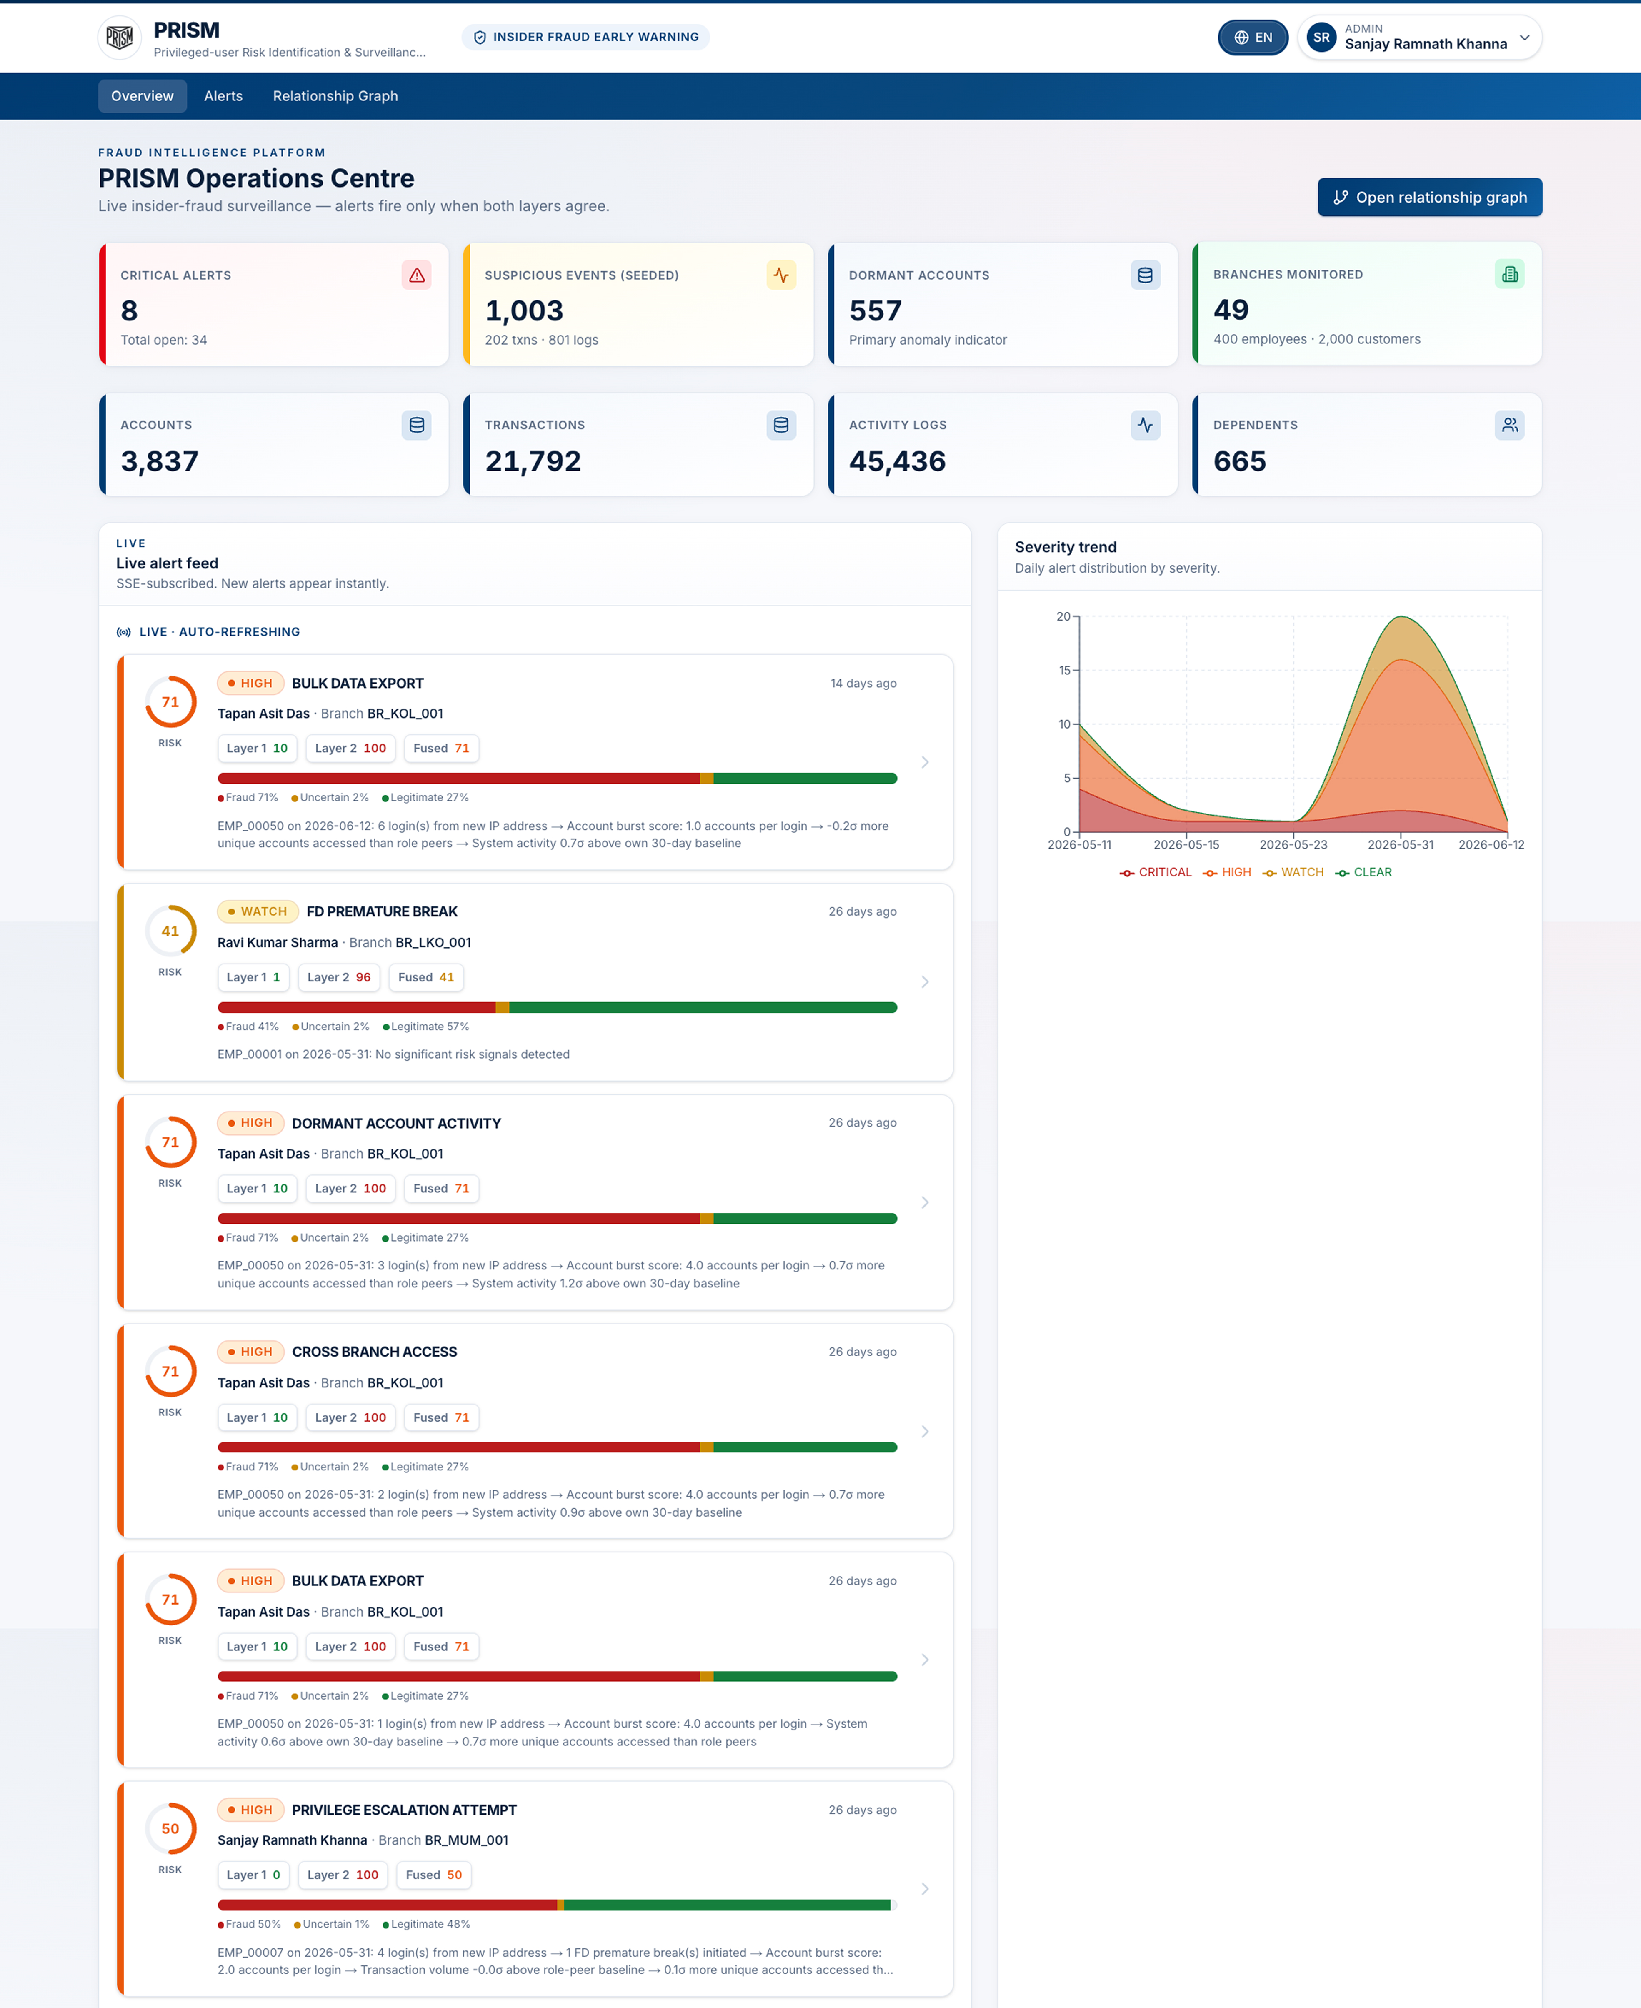
Task: Click the peak of the Severity trend chart
Action: 1402,617
